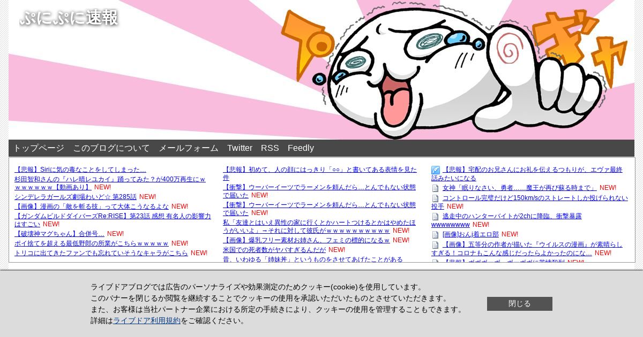Open 【画像】爆乳フリー素材お姉さん article
The image size is (643, 337).
306,240
